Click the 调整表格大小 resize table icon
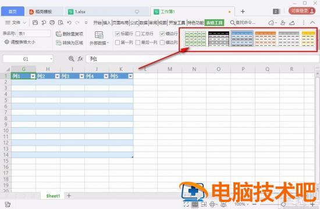 point(6,42)
